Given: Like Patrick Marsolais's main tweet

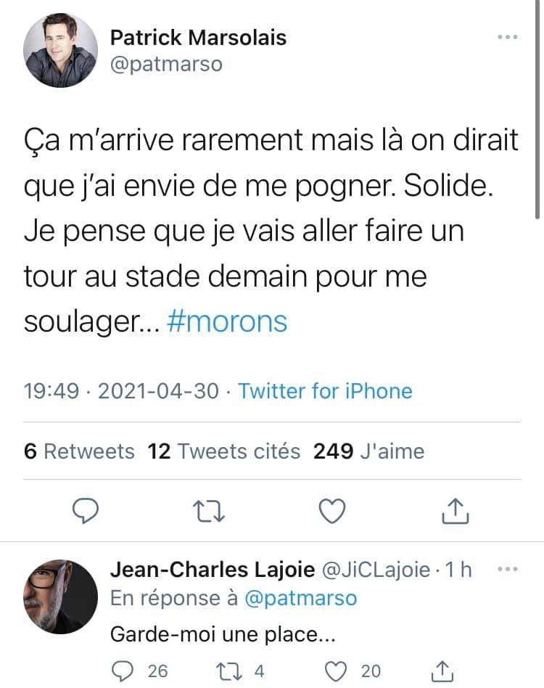Looking at the screenshot, I should click(331, 511).
